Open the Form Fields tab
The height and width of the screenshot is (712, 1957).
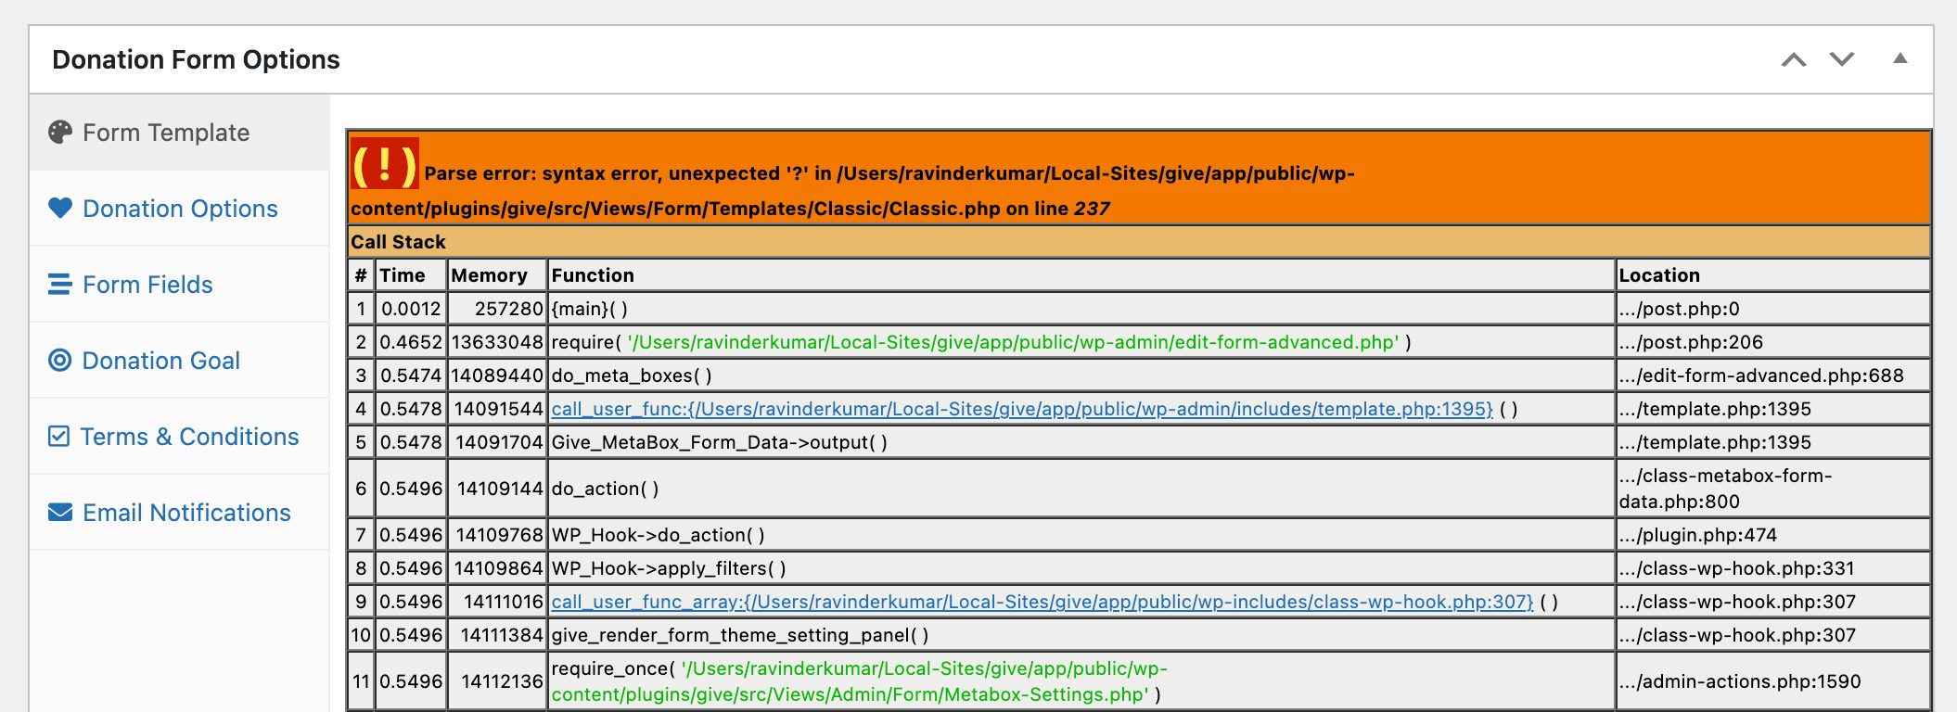(179, 285)
